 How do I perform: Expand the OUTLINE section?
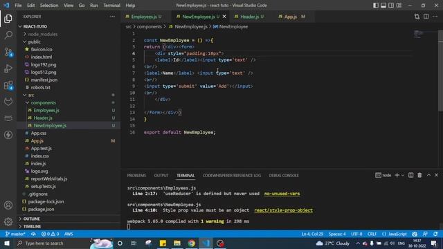click(69, 219)
